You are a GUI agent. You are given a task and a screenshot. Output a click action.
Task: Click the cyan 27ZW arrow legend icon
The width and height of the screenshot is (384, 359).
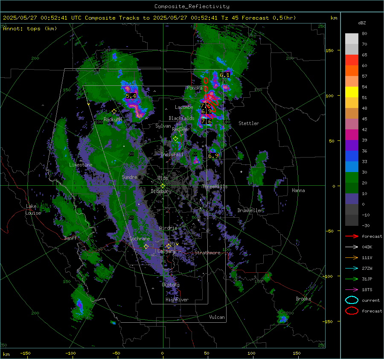click(352, 269)
